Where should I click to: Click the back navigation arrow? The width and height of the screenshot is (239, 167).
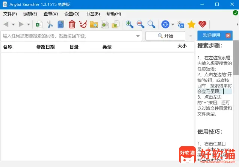pyautogui.click(x=6, y=24)
